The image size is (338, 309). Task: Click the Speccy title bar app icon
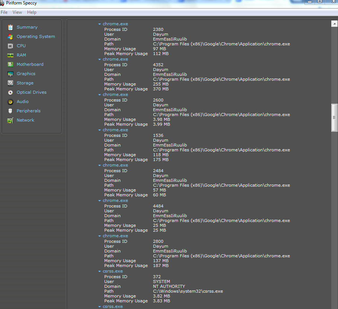[x=2, y=3]
